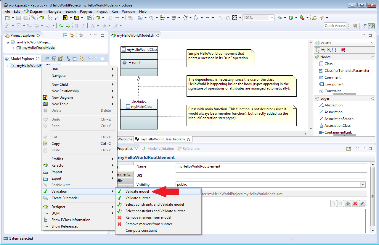Screen dimensions: 379x245
Task: Click the New Table toolbar icon
Action: [x=77, y=18]
